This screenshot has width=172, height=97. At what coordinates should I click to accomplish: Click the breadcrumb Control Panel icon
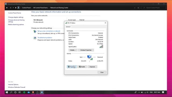tap(19, 8)
